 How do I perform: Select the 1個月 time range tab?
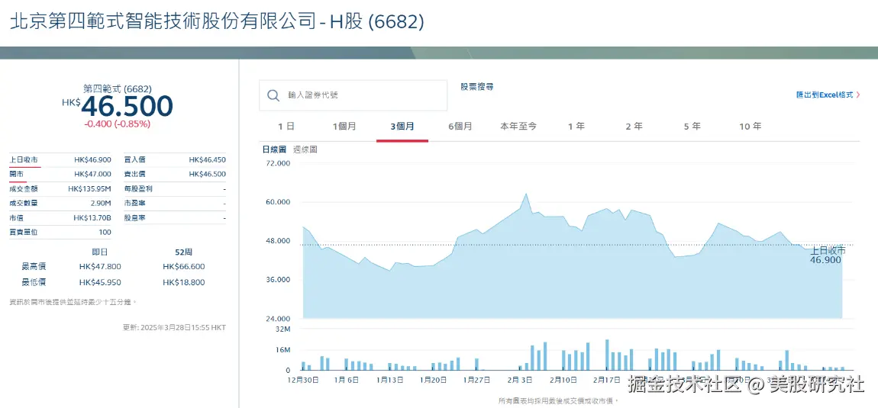click(344, 127)
